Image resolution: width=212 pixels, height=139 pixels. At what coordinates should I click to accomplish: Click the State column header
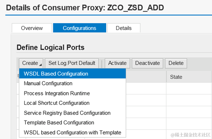176,77
